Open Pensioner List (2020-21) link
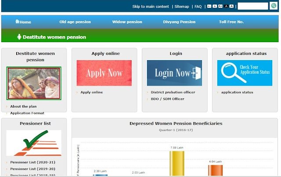Image resolution: width=281 pixels, height=177 pixels. [32, 163]
